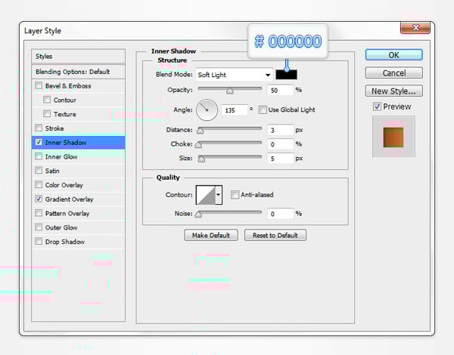454x355 pixels.
Task: Click the style preview thumbnail
Action: [393, 137]
